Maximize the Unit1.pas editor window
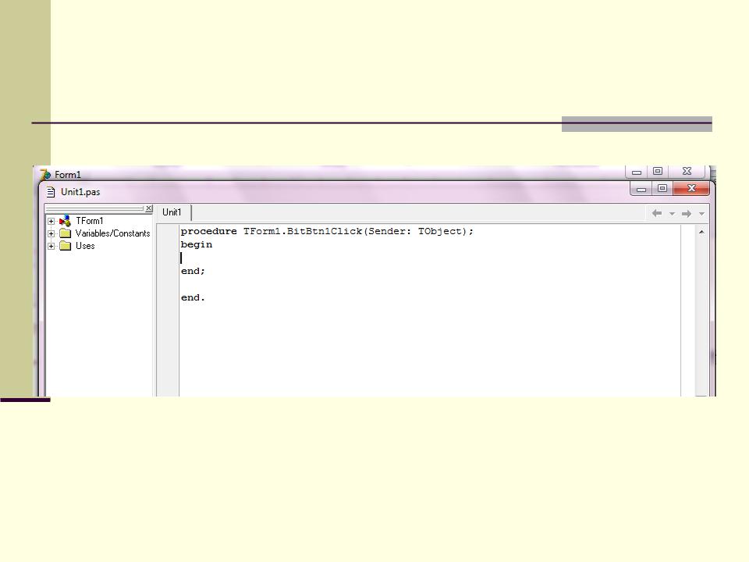This screenshot has height=562, width=749. (x=662, y=188)
